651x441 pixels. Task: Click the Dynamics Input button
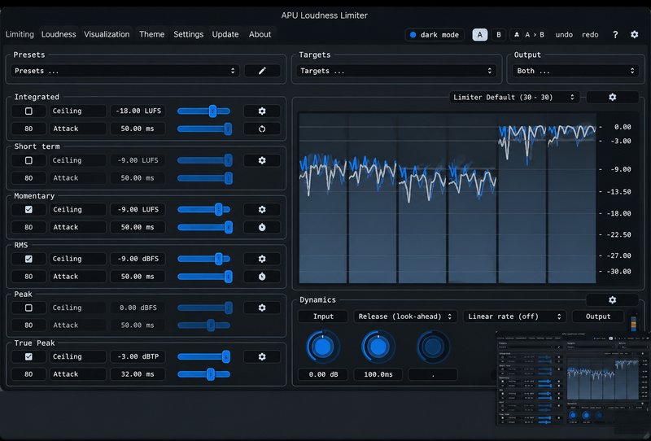coord(323,317)
